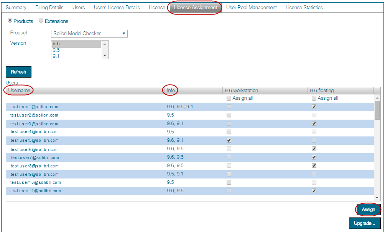This screenshot has width=385, height=232.
Task: Click the Refresh button
Action: 18,71
